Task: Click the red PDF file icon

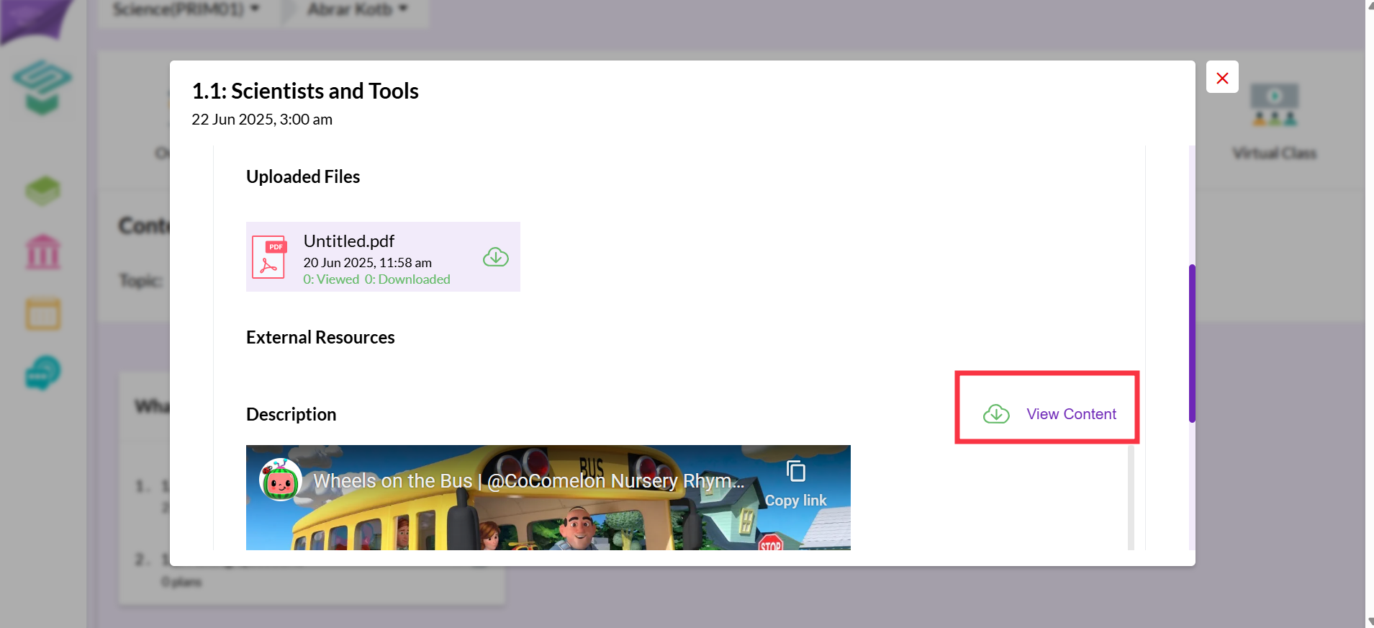Action: point(268,256)
